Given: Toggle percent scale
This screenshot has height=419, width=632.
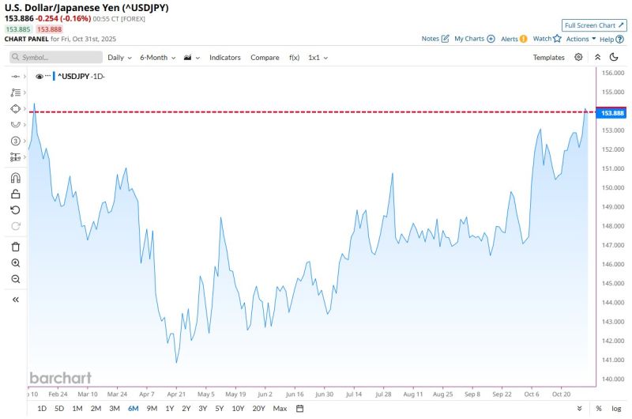Looking at the screenshot, I should pyautogui.click(x=599, y=409).
